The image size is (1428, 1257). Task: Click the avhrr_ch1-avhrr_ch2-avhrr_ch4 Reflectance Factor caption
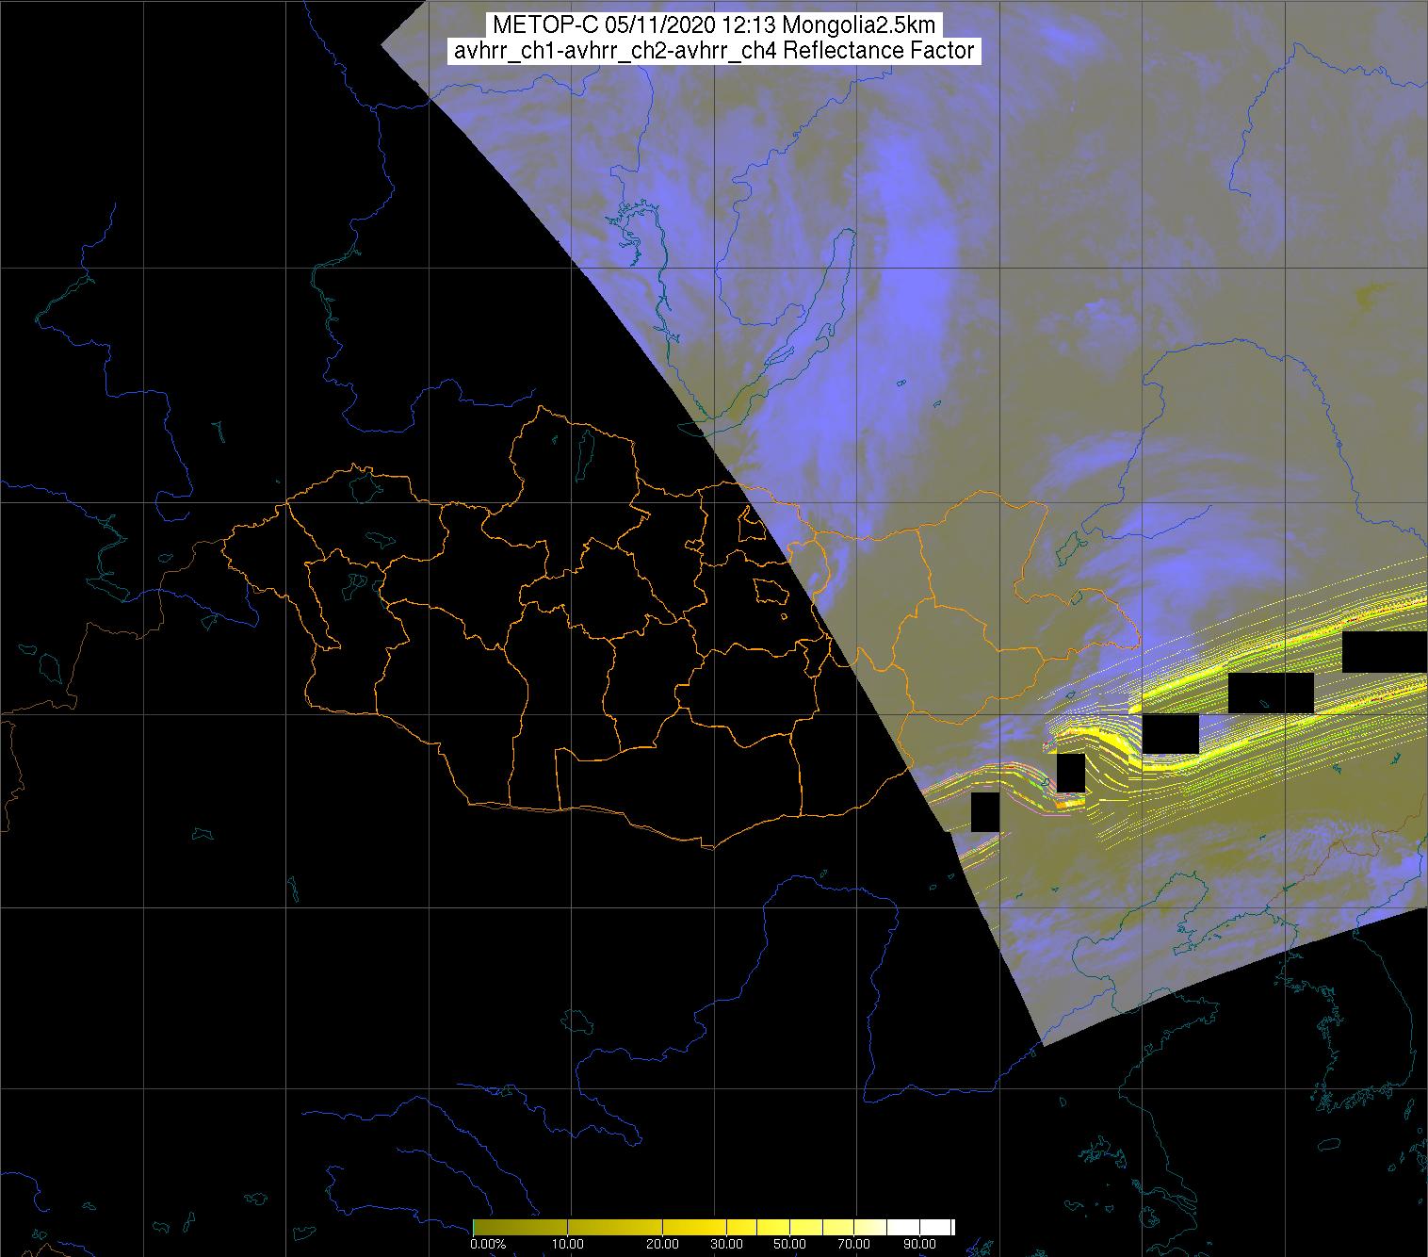point(714,51)
